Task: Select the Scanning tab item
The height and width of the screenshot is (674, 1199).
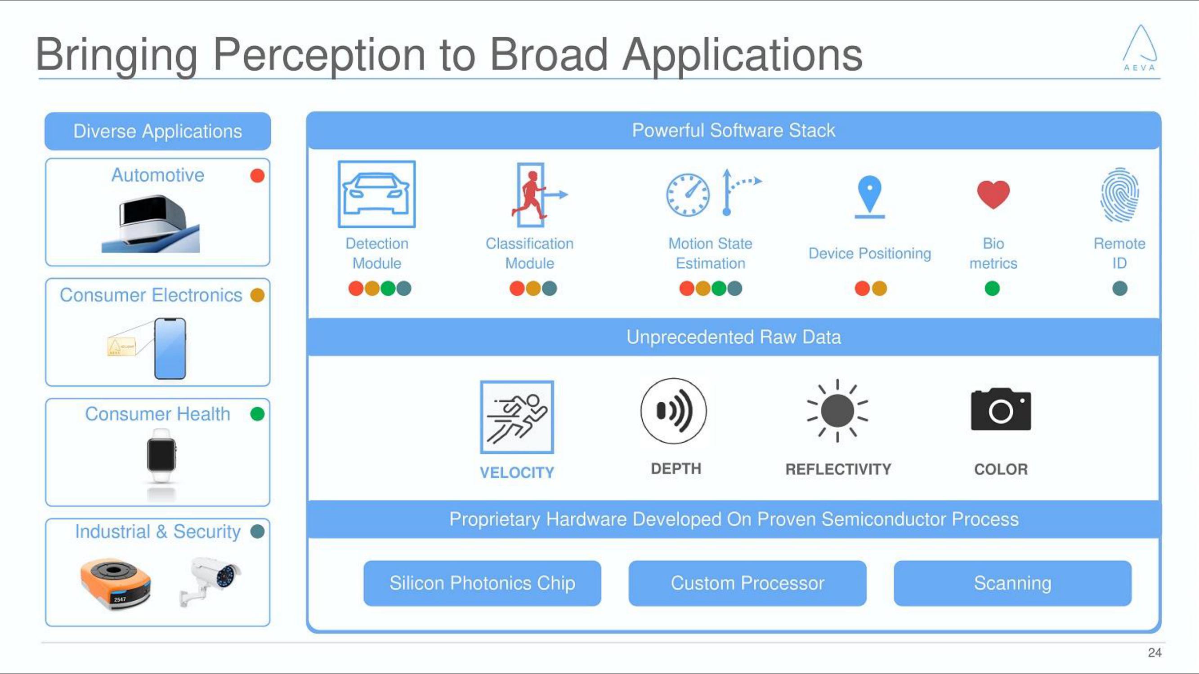Action: coord(1011,582)
